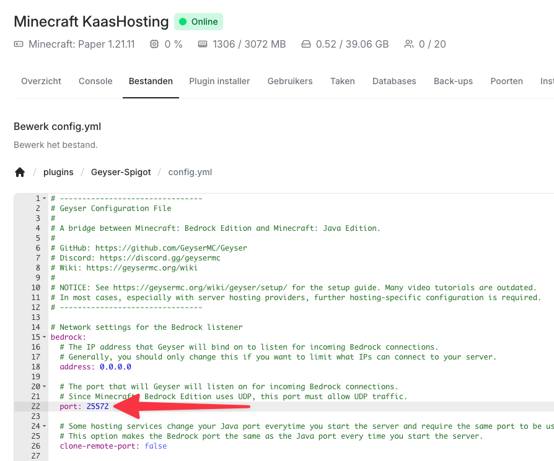554x461 pixels.
Task: Open the Databases tab
Action: tap(394, 81)
